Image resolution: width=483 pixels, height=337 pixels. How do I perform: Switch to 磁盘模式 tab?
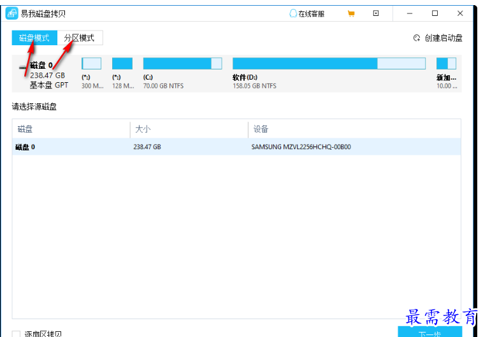[34, 38]
